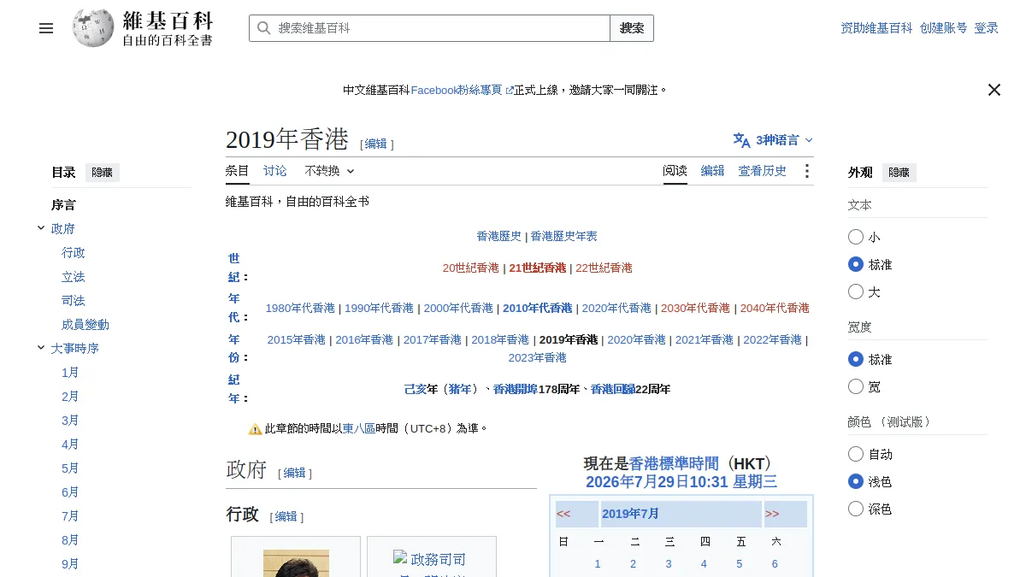Open the 2020年香港 link

pyautogui.click(x=636, y=339)
